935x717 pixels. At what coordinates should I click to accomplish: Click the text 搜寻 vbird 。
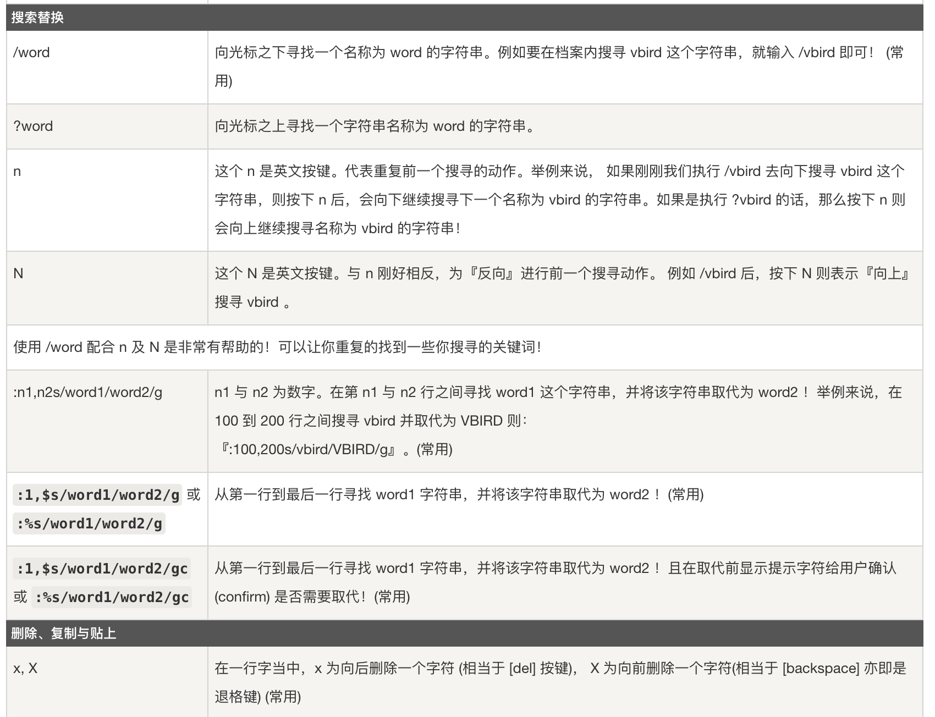click(x=253, y=302)
